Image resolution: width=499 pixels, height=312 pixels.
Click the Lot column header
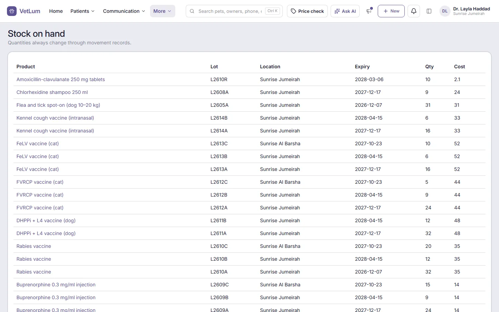[214, 67]
